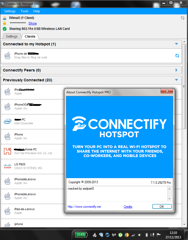Select the Home-PC client entry
Viewport: 188px width, 240px height.
point(32,151)
